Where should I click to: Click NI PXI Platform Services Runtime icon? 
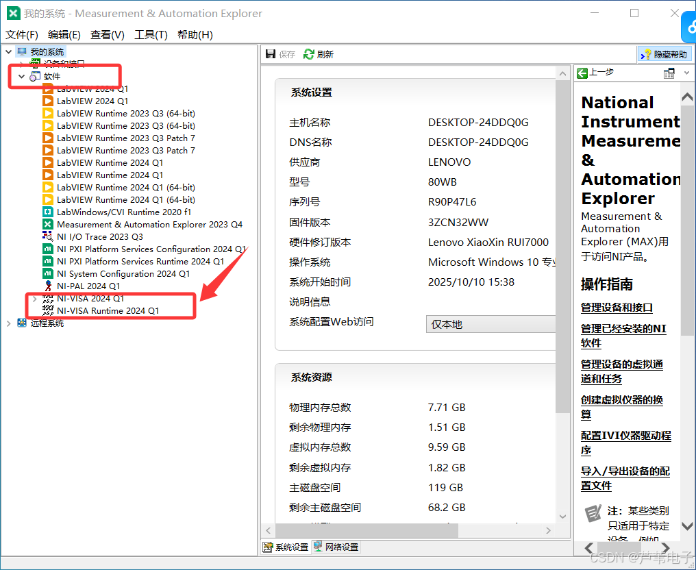pos(48,262)
